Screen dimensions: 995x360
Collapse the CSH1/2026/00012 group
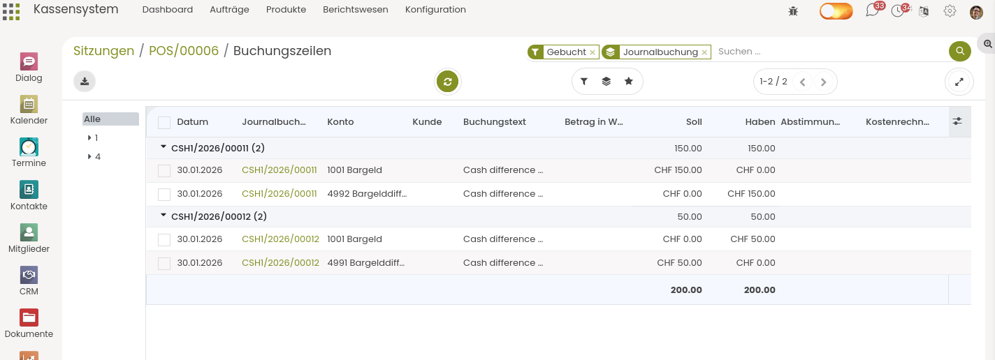pyautogui.click(x=164, y=216)
